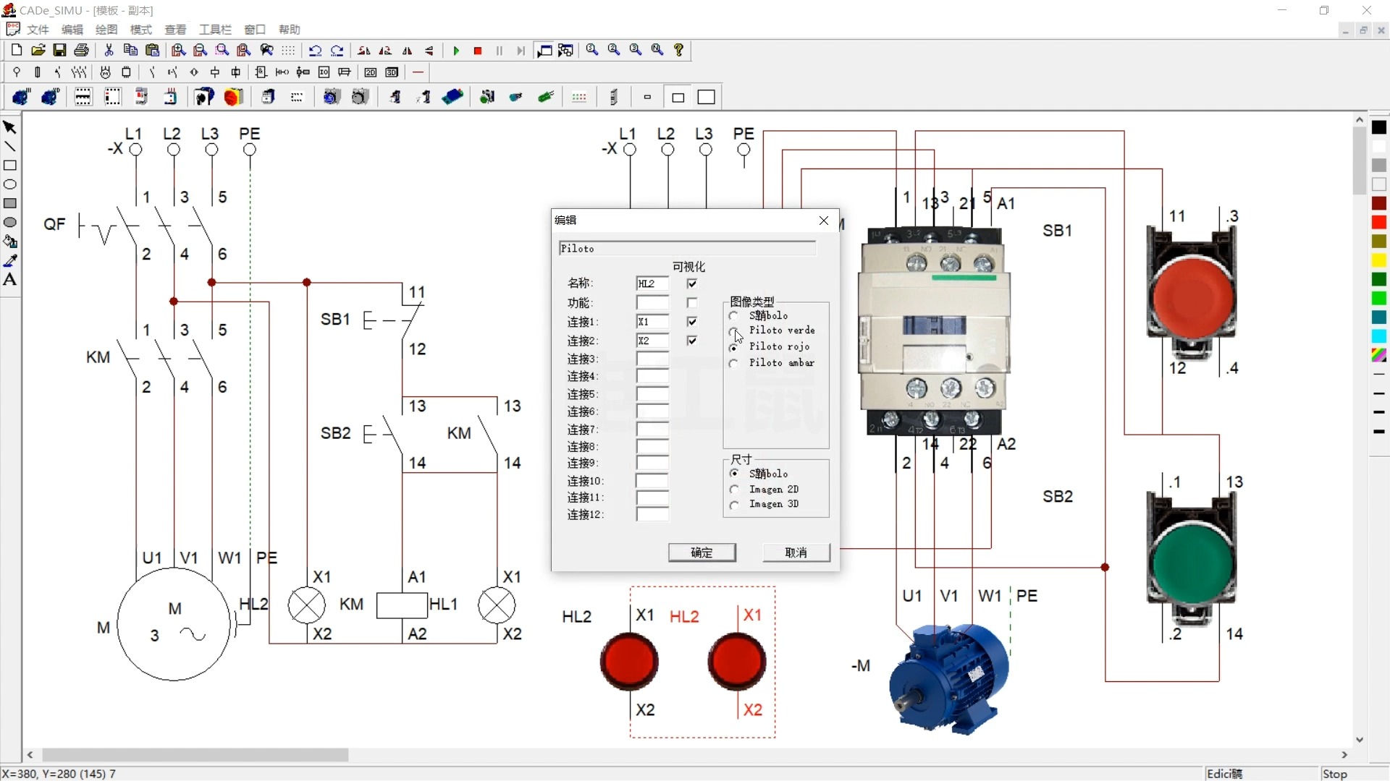1390x781 pixels.
Task: Click the Save diskette icon
Action: (60, 50)
